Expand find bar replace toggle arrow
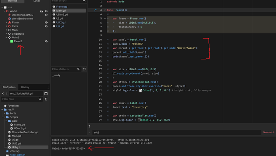The width and height of the screenshot is (276, 156). (x=90, y=132)
